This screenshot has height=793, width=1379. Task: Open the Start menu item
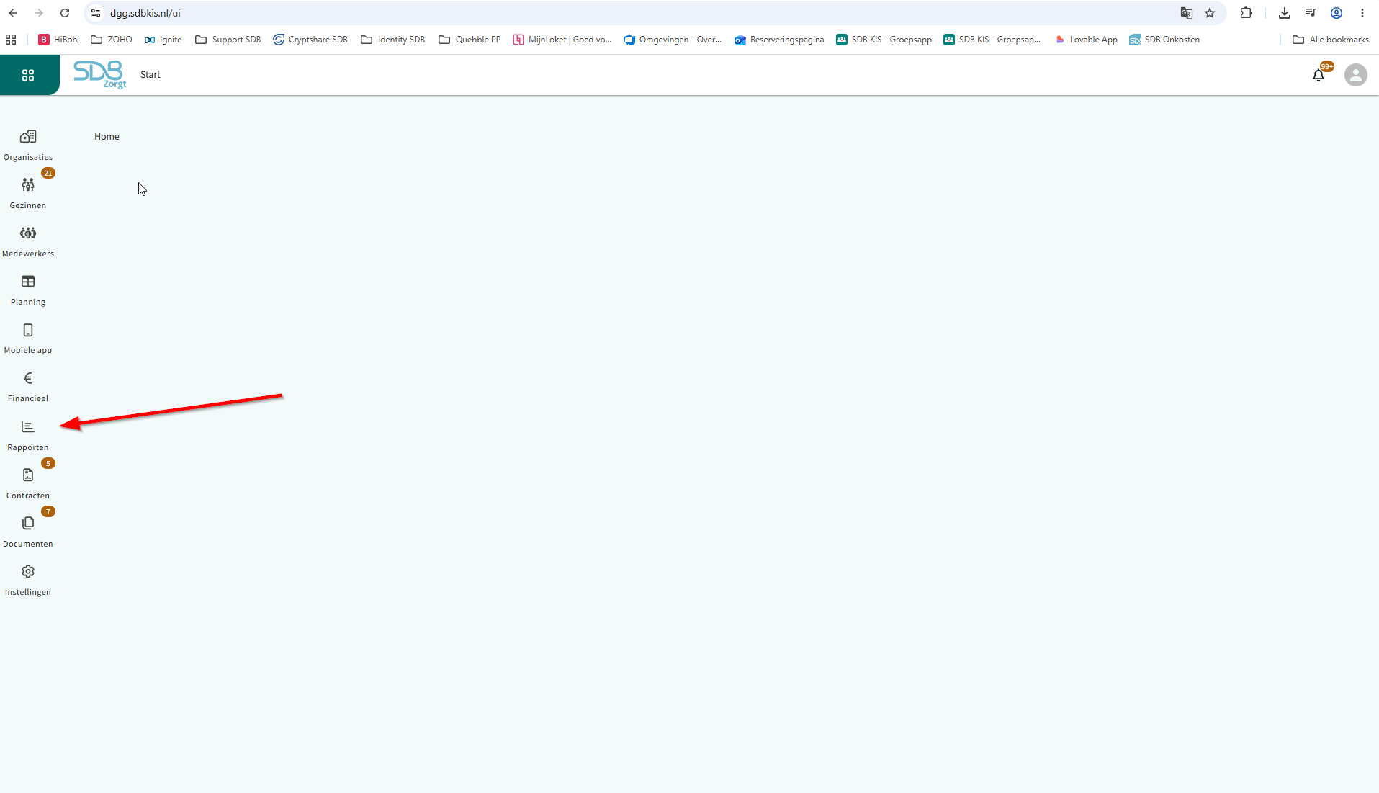pos(151,75)
